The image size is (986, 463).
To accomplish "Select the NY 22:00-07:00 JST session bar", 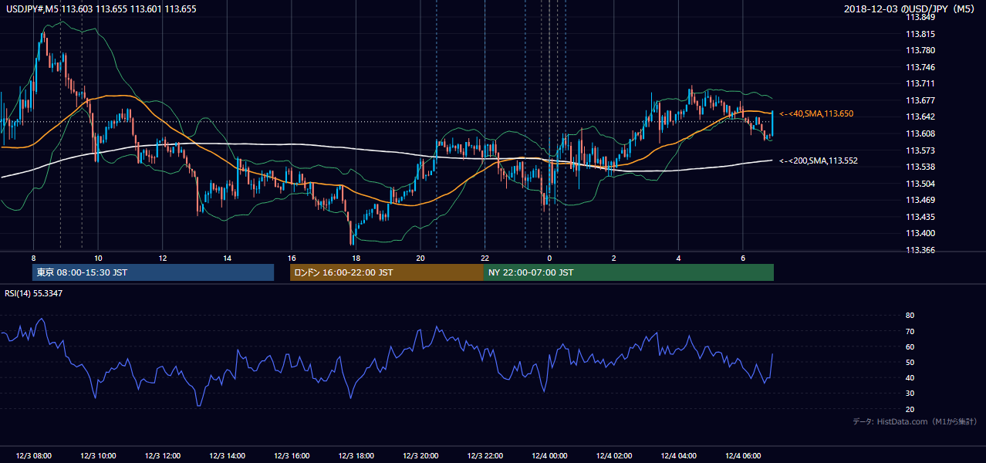I will (629, 272).
